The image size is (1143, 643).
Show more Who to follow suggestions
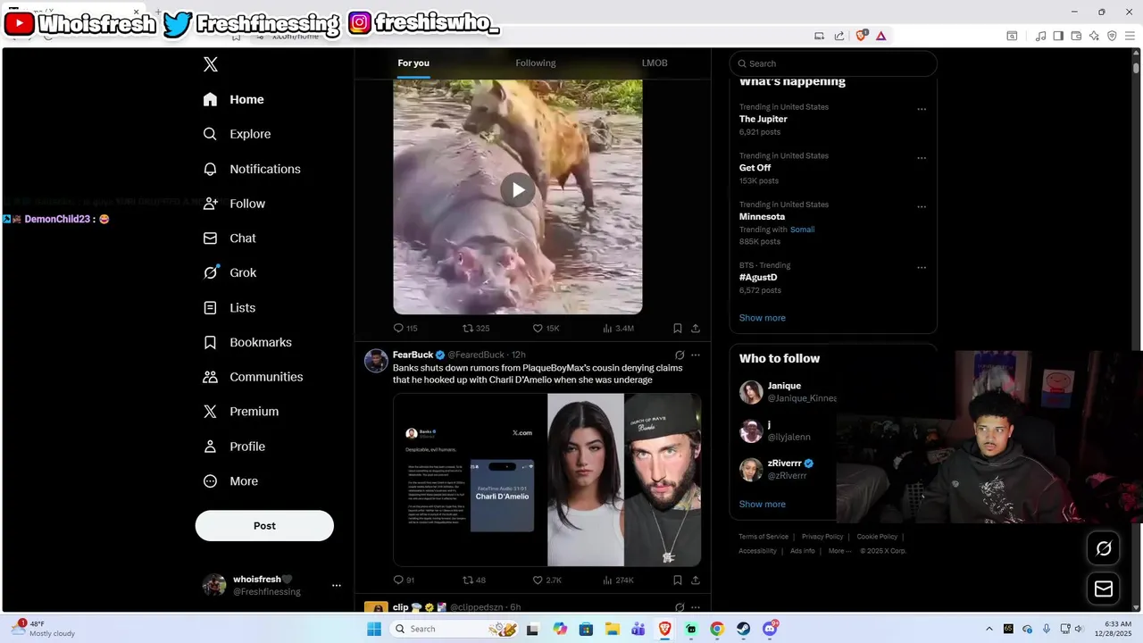click(763, 504)
